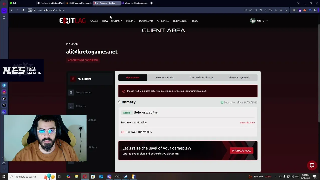Screen dimensions: 320x180
Task: Switch to the Inbox ali@kretogames tab
Action: tap(134, 3)
